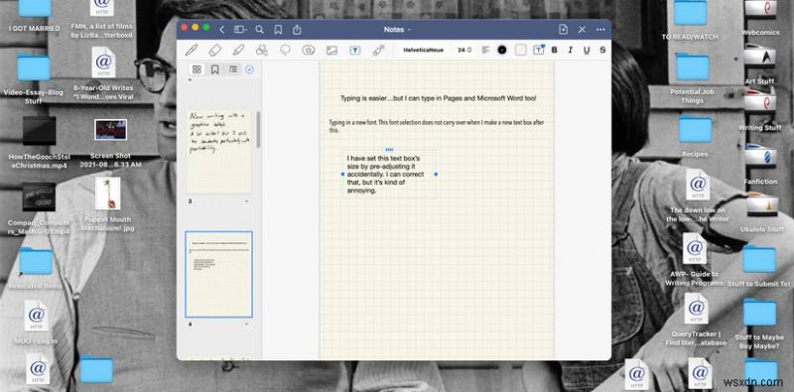Select page 3 thumbnail with handwriting
794x392 pixels.
(x=218, y=152)
